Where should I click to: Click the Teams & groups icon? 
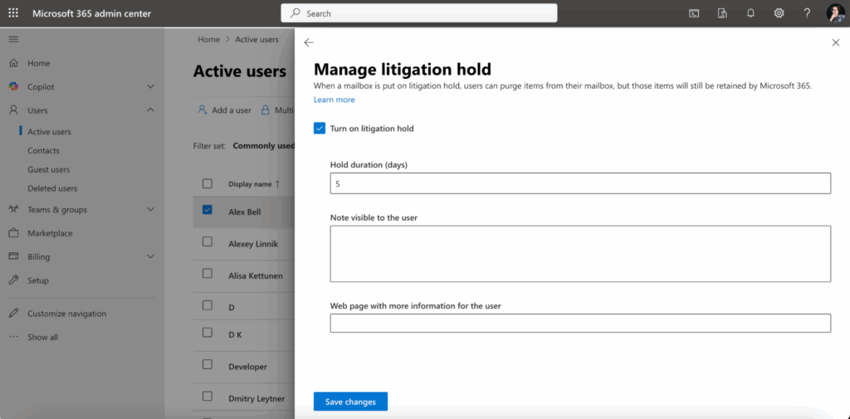pyautogui.click(x=14, y=209)
